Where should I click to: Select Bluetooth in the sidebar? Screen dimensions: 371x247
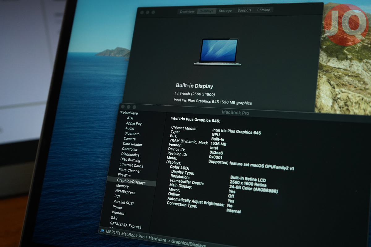tap(132, 134)
